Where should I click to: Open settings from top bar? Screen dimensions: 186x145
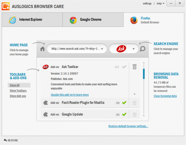(147, 4)
